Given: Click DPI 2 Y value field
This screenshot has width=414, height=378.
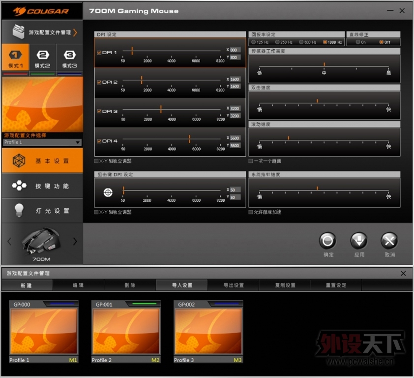Looking at the screenshot, I should pyautogui.click(x=235, y=87).
